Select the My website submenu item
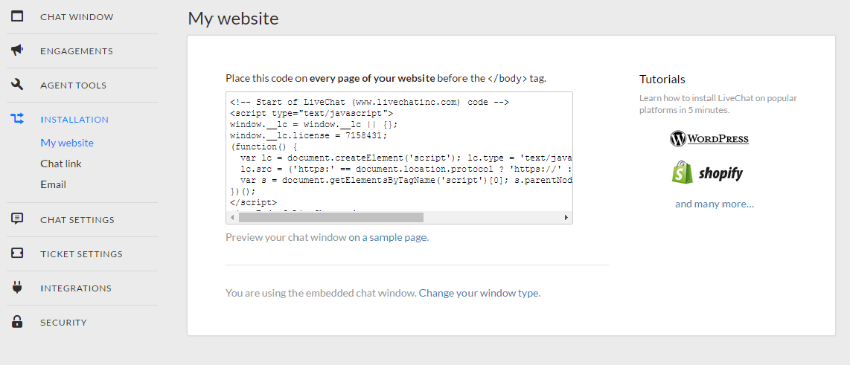The width and height of the screenshot is (850, 365). click(67, 143)
